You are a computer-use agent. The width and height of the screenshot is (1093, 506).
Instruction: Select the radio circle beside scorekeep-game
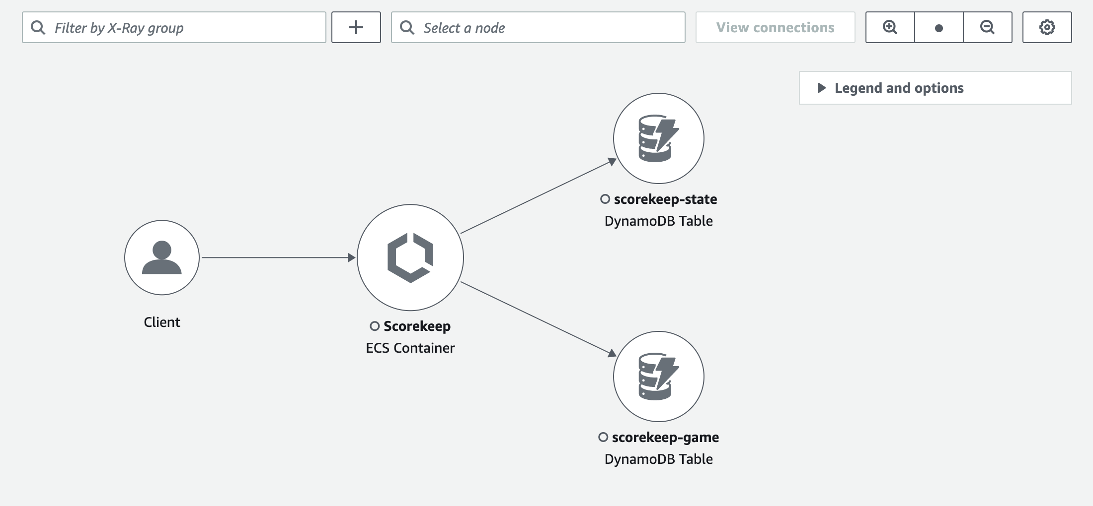[605, 437]
